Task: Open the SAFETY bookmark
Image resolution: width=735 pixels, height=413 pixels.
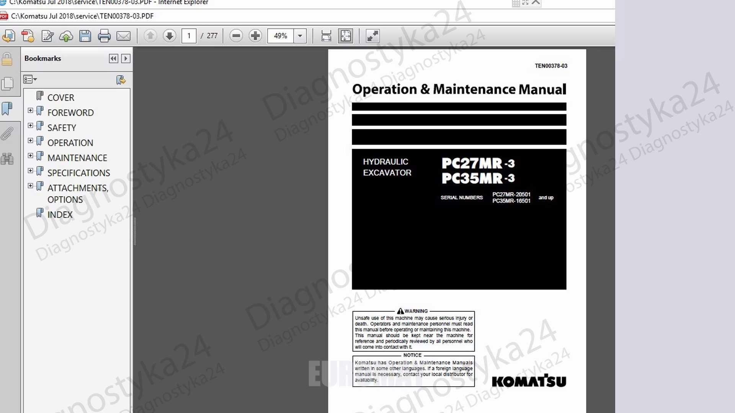Action: pos(62,128)
